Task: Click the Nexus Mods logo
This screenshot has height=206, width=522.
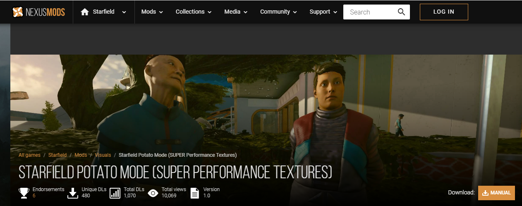Action: coord(38,12)
